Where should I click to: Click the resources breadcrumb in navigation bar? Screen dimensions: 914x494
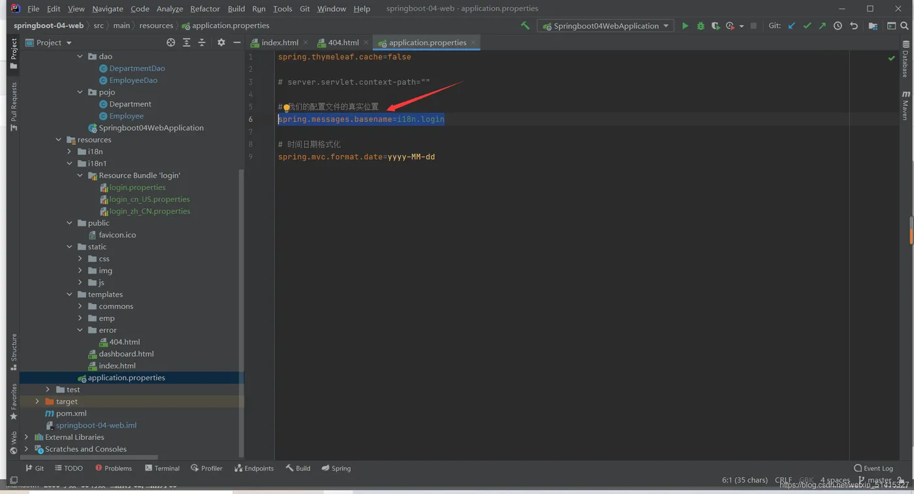[156, 25]
